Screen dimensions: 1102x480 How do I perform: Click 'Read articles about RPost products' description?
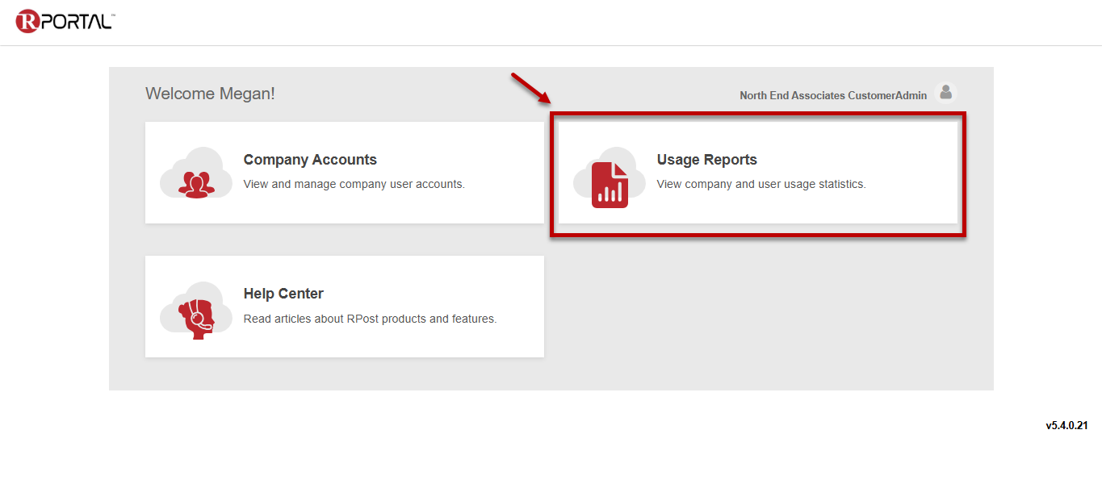[x=370, y=319]
